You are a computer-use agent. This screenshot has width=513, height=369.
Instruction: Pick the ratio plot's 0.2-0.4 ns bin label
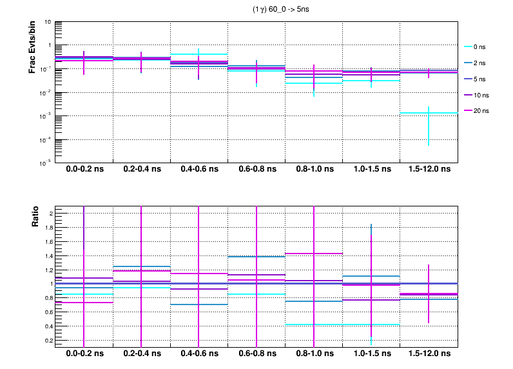pos(141,355)
